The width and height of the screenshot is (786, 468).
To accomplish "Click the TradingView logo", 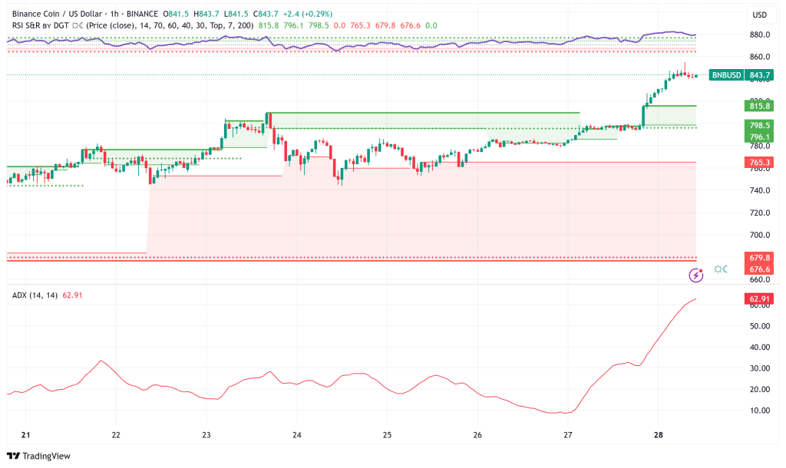I will 38,456.
